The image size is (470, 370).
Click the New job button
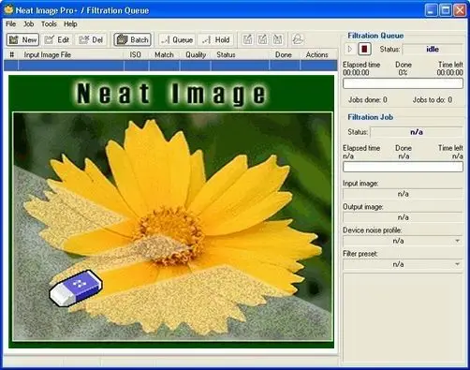point(22,39)
